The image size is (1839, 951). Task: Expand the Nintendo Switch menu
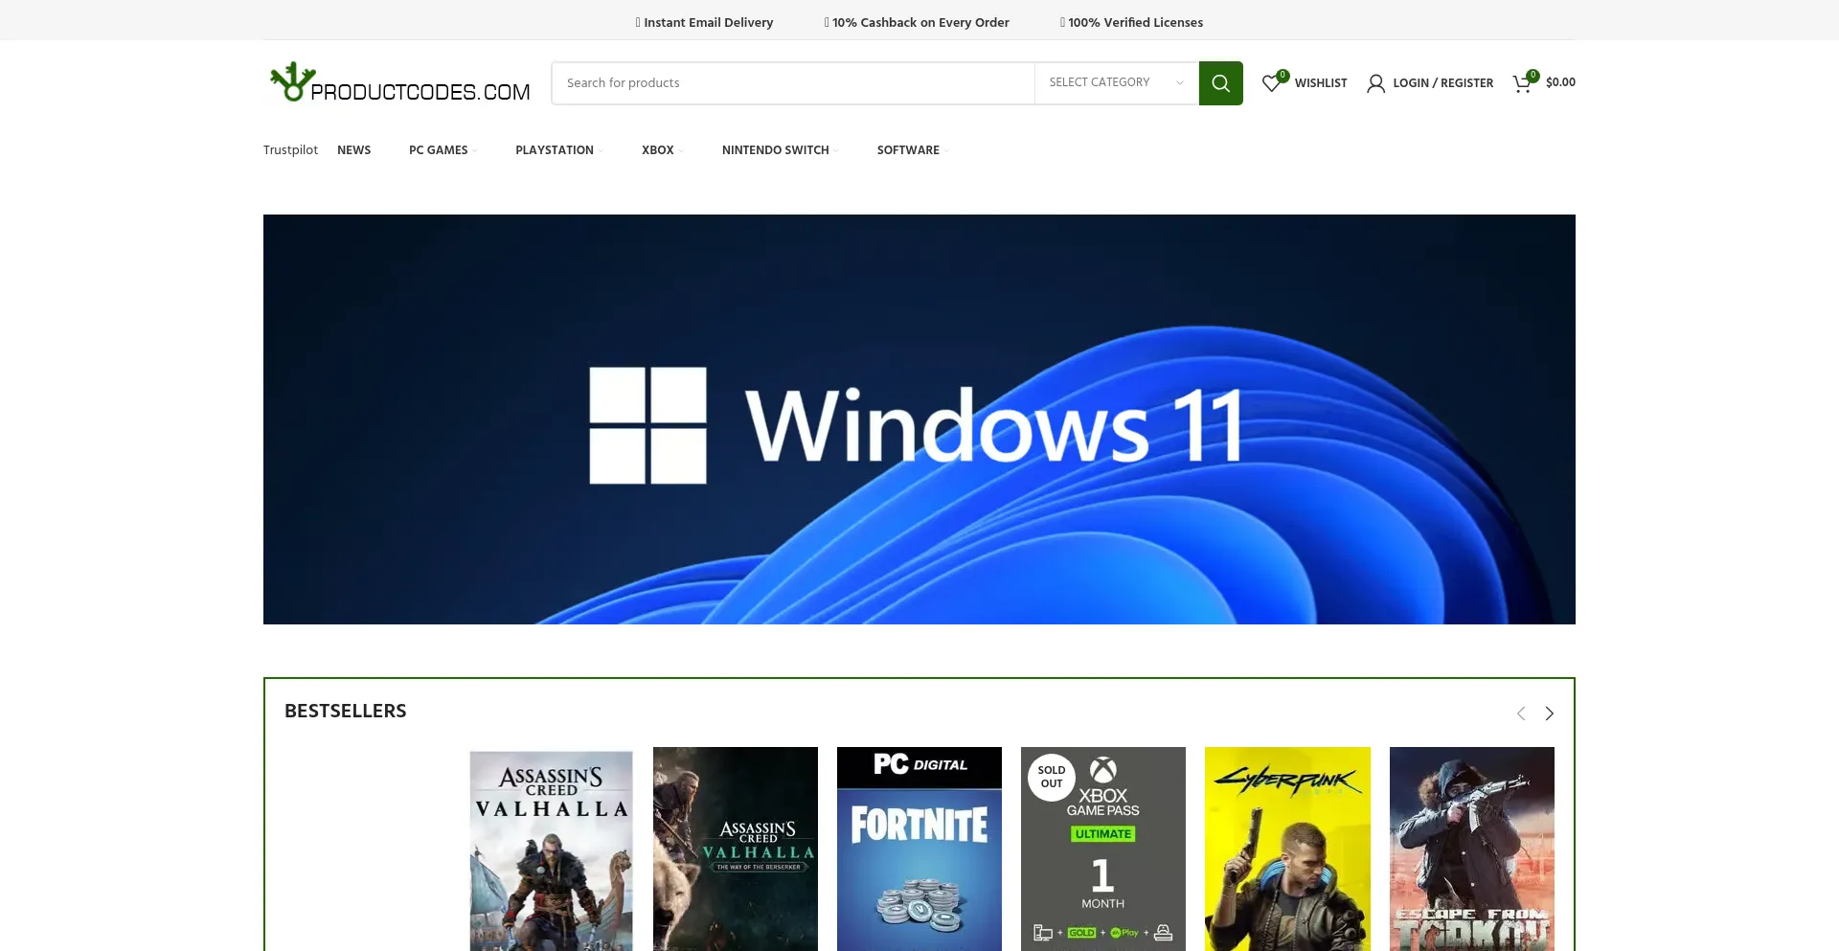coord(776,150)
